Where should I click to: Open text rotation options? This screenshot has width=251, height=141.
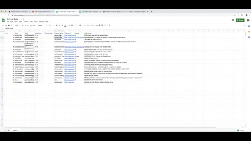click(x=92, y=25)
